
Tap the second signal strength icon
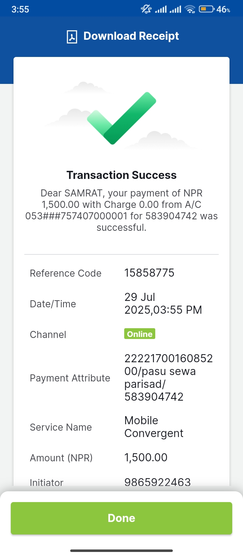(175, 9)
